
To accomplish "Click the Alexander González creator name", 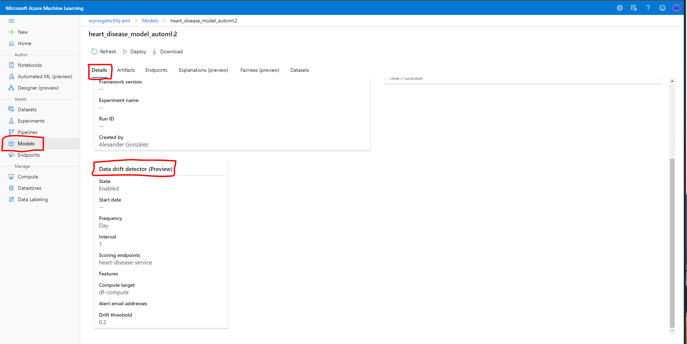I will pyautogui.click(x=124, y=145).
